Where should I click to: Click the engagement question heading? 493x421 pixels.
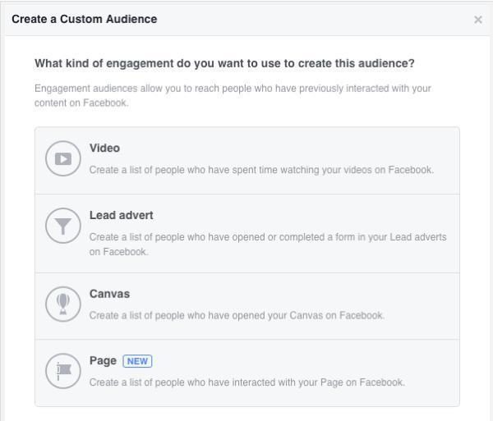pyautogui.click(x=224, y=63)
